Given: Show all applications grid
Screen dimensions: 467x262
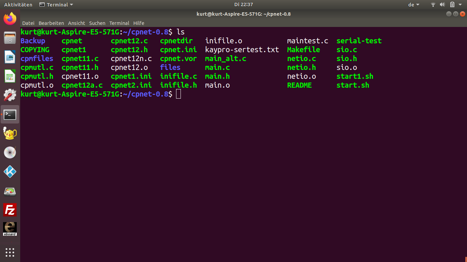Looking at the screenshot, I should click(x=10, y=252).
